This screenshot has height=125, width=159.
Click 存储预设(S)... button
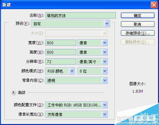coord(138,33)
